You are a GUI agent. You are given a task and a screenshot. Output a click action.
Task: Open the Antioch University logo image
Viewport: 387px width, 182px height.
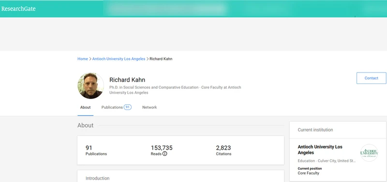click(x=369, y=153)
